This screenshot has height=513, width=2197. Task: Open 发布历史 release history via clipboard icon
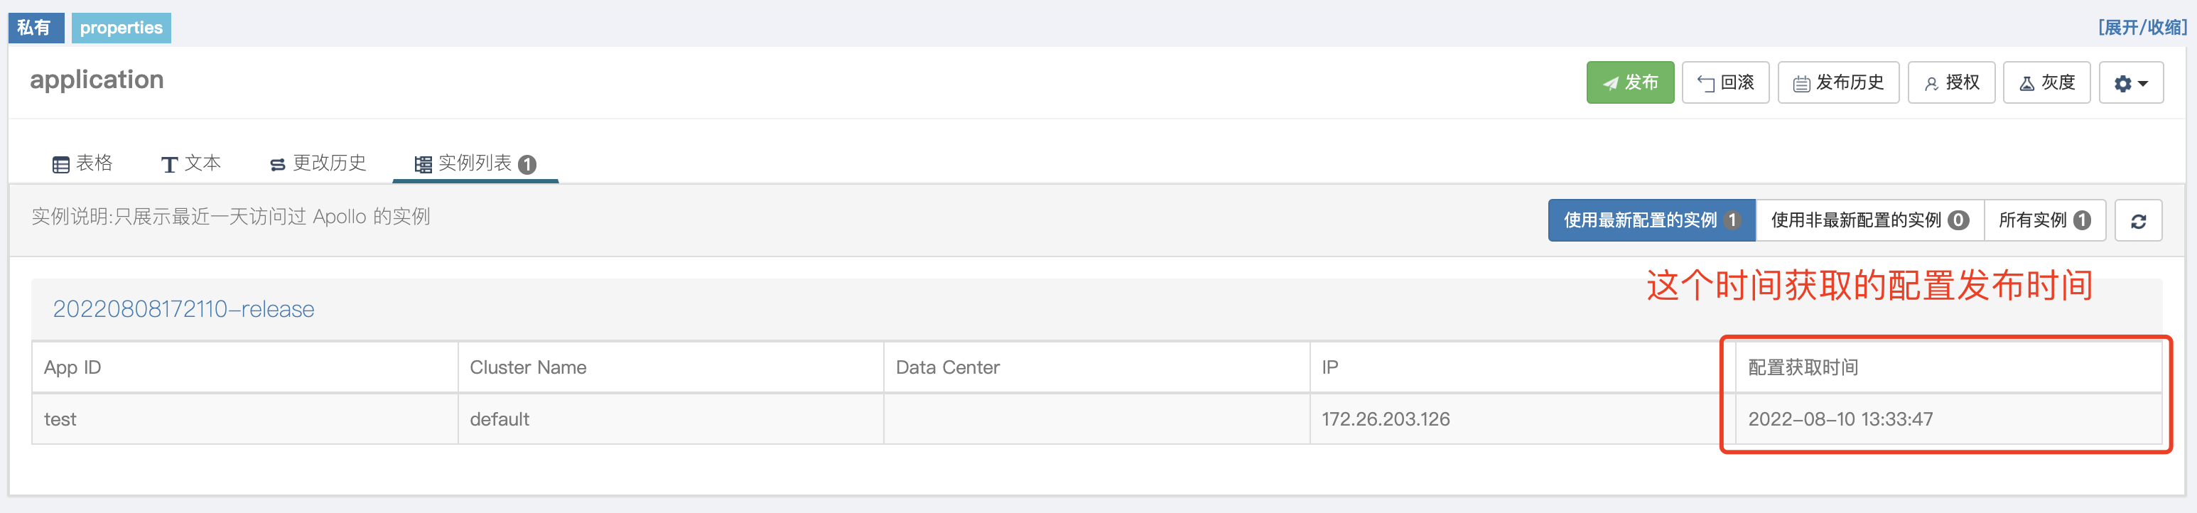coord(1802,82)
